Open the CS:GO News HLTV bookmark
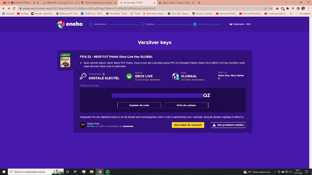 [x=92, y=14]
